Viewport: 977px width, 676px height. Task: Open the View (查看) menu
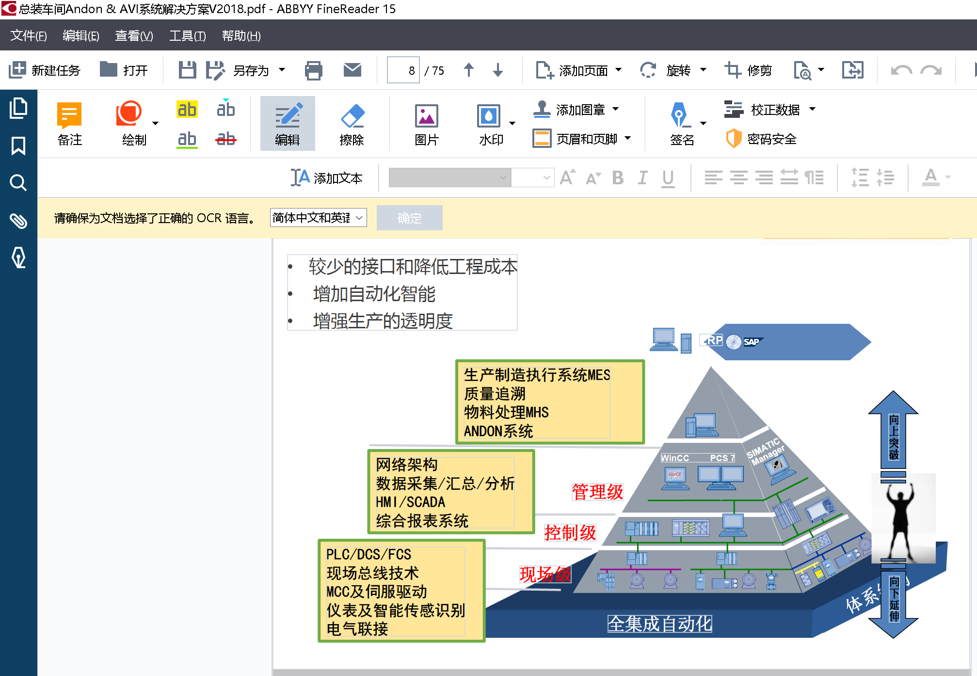[134, 35]
